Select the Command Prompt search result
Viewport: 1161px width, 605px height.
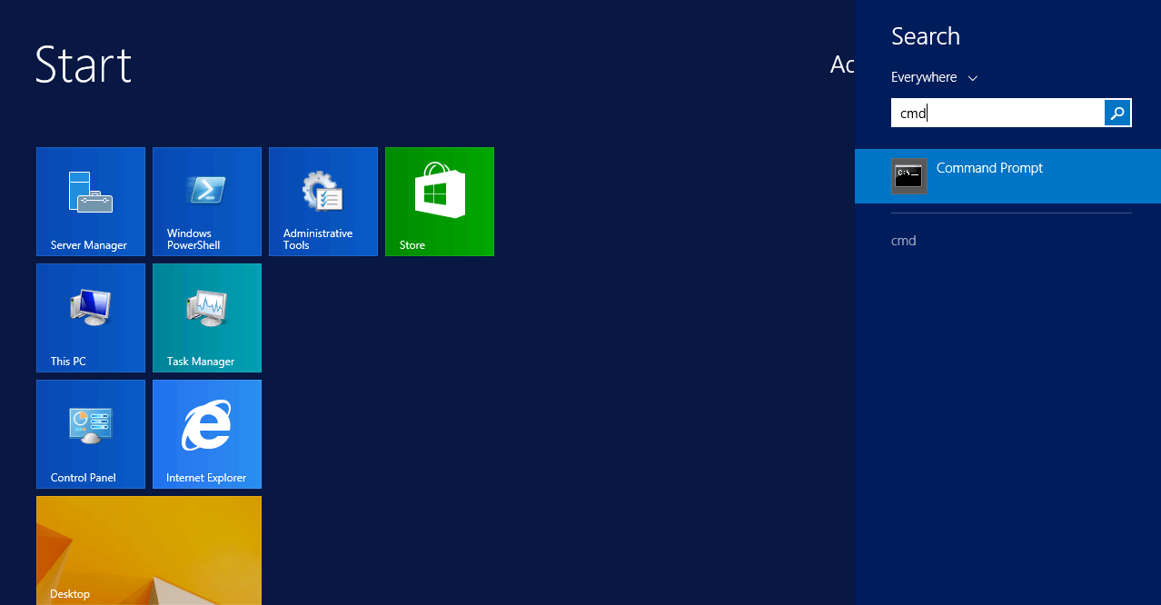coord(1007,176)
